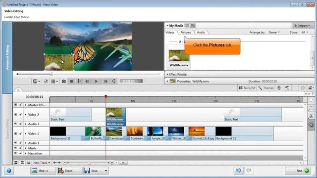Take a snapshot with the camera icon
The image size is (317, 178).
(x=64, y=81)
